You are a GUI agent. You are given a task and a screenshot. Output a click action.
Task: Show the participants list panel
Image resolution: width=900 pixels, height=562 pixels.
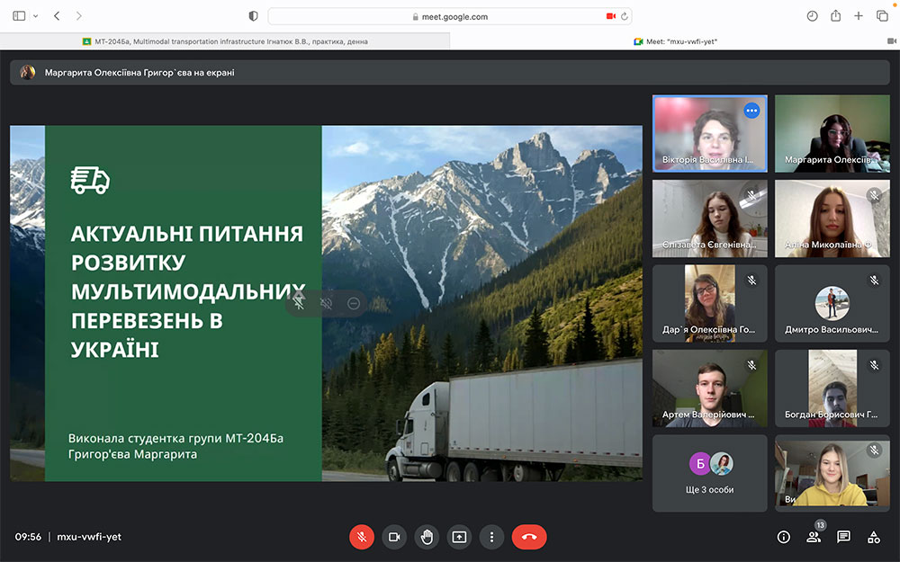point(814,537)
